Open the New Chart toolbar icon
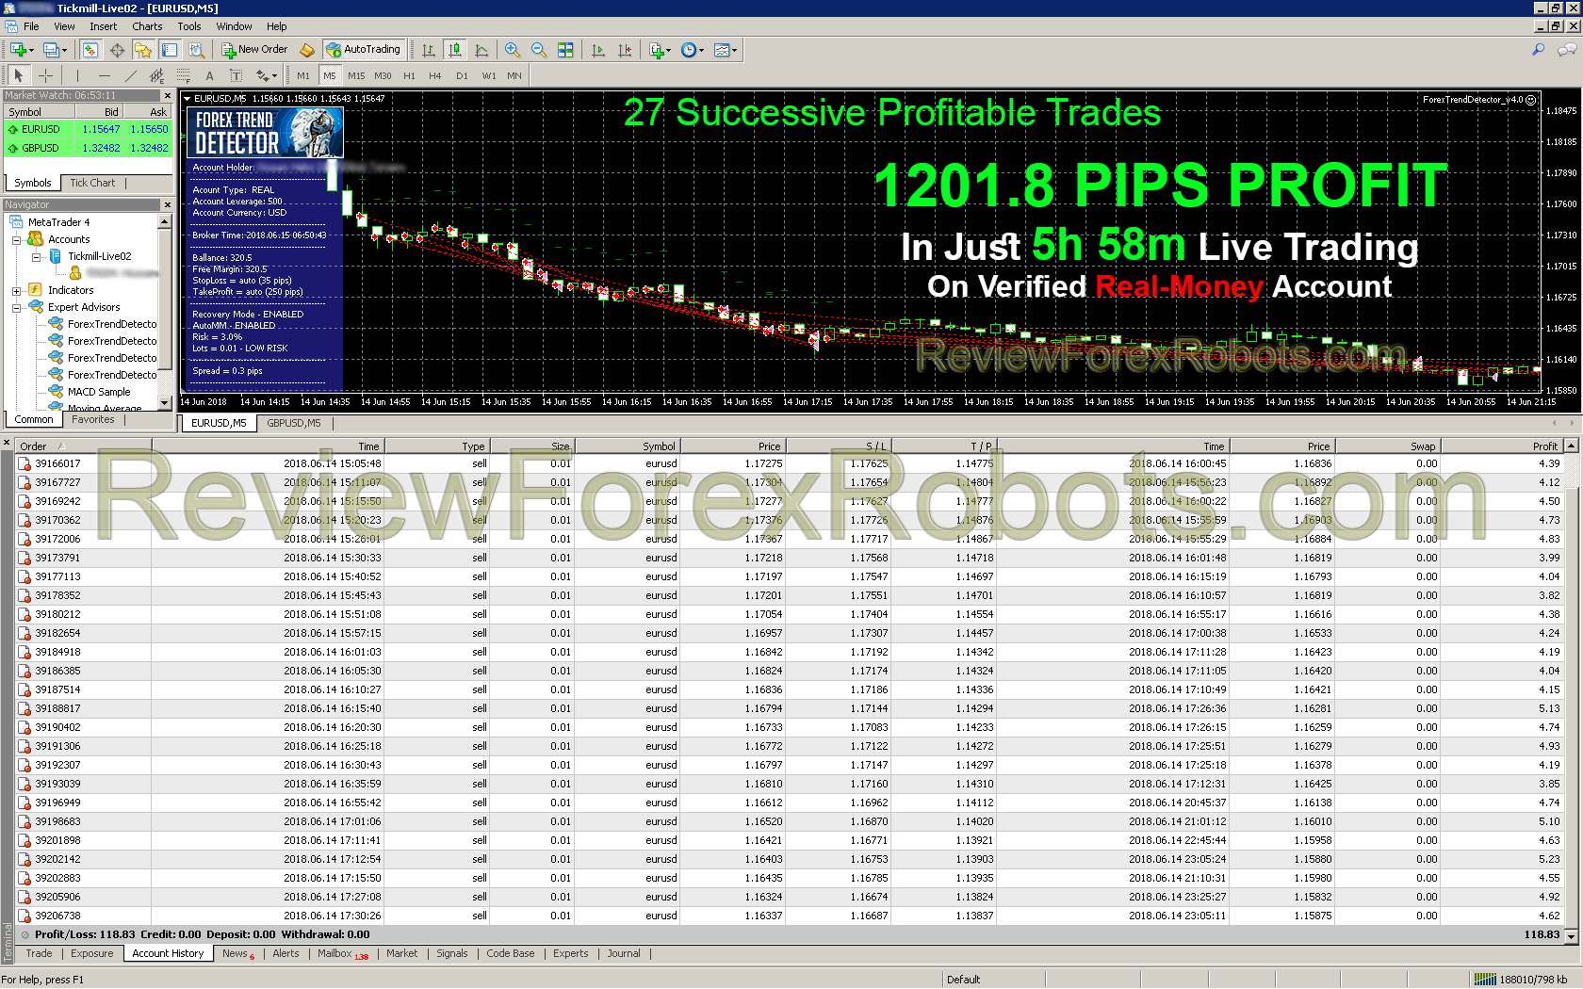The image size is (1583, 989). click(18, 50)
